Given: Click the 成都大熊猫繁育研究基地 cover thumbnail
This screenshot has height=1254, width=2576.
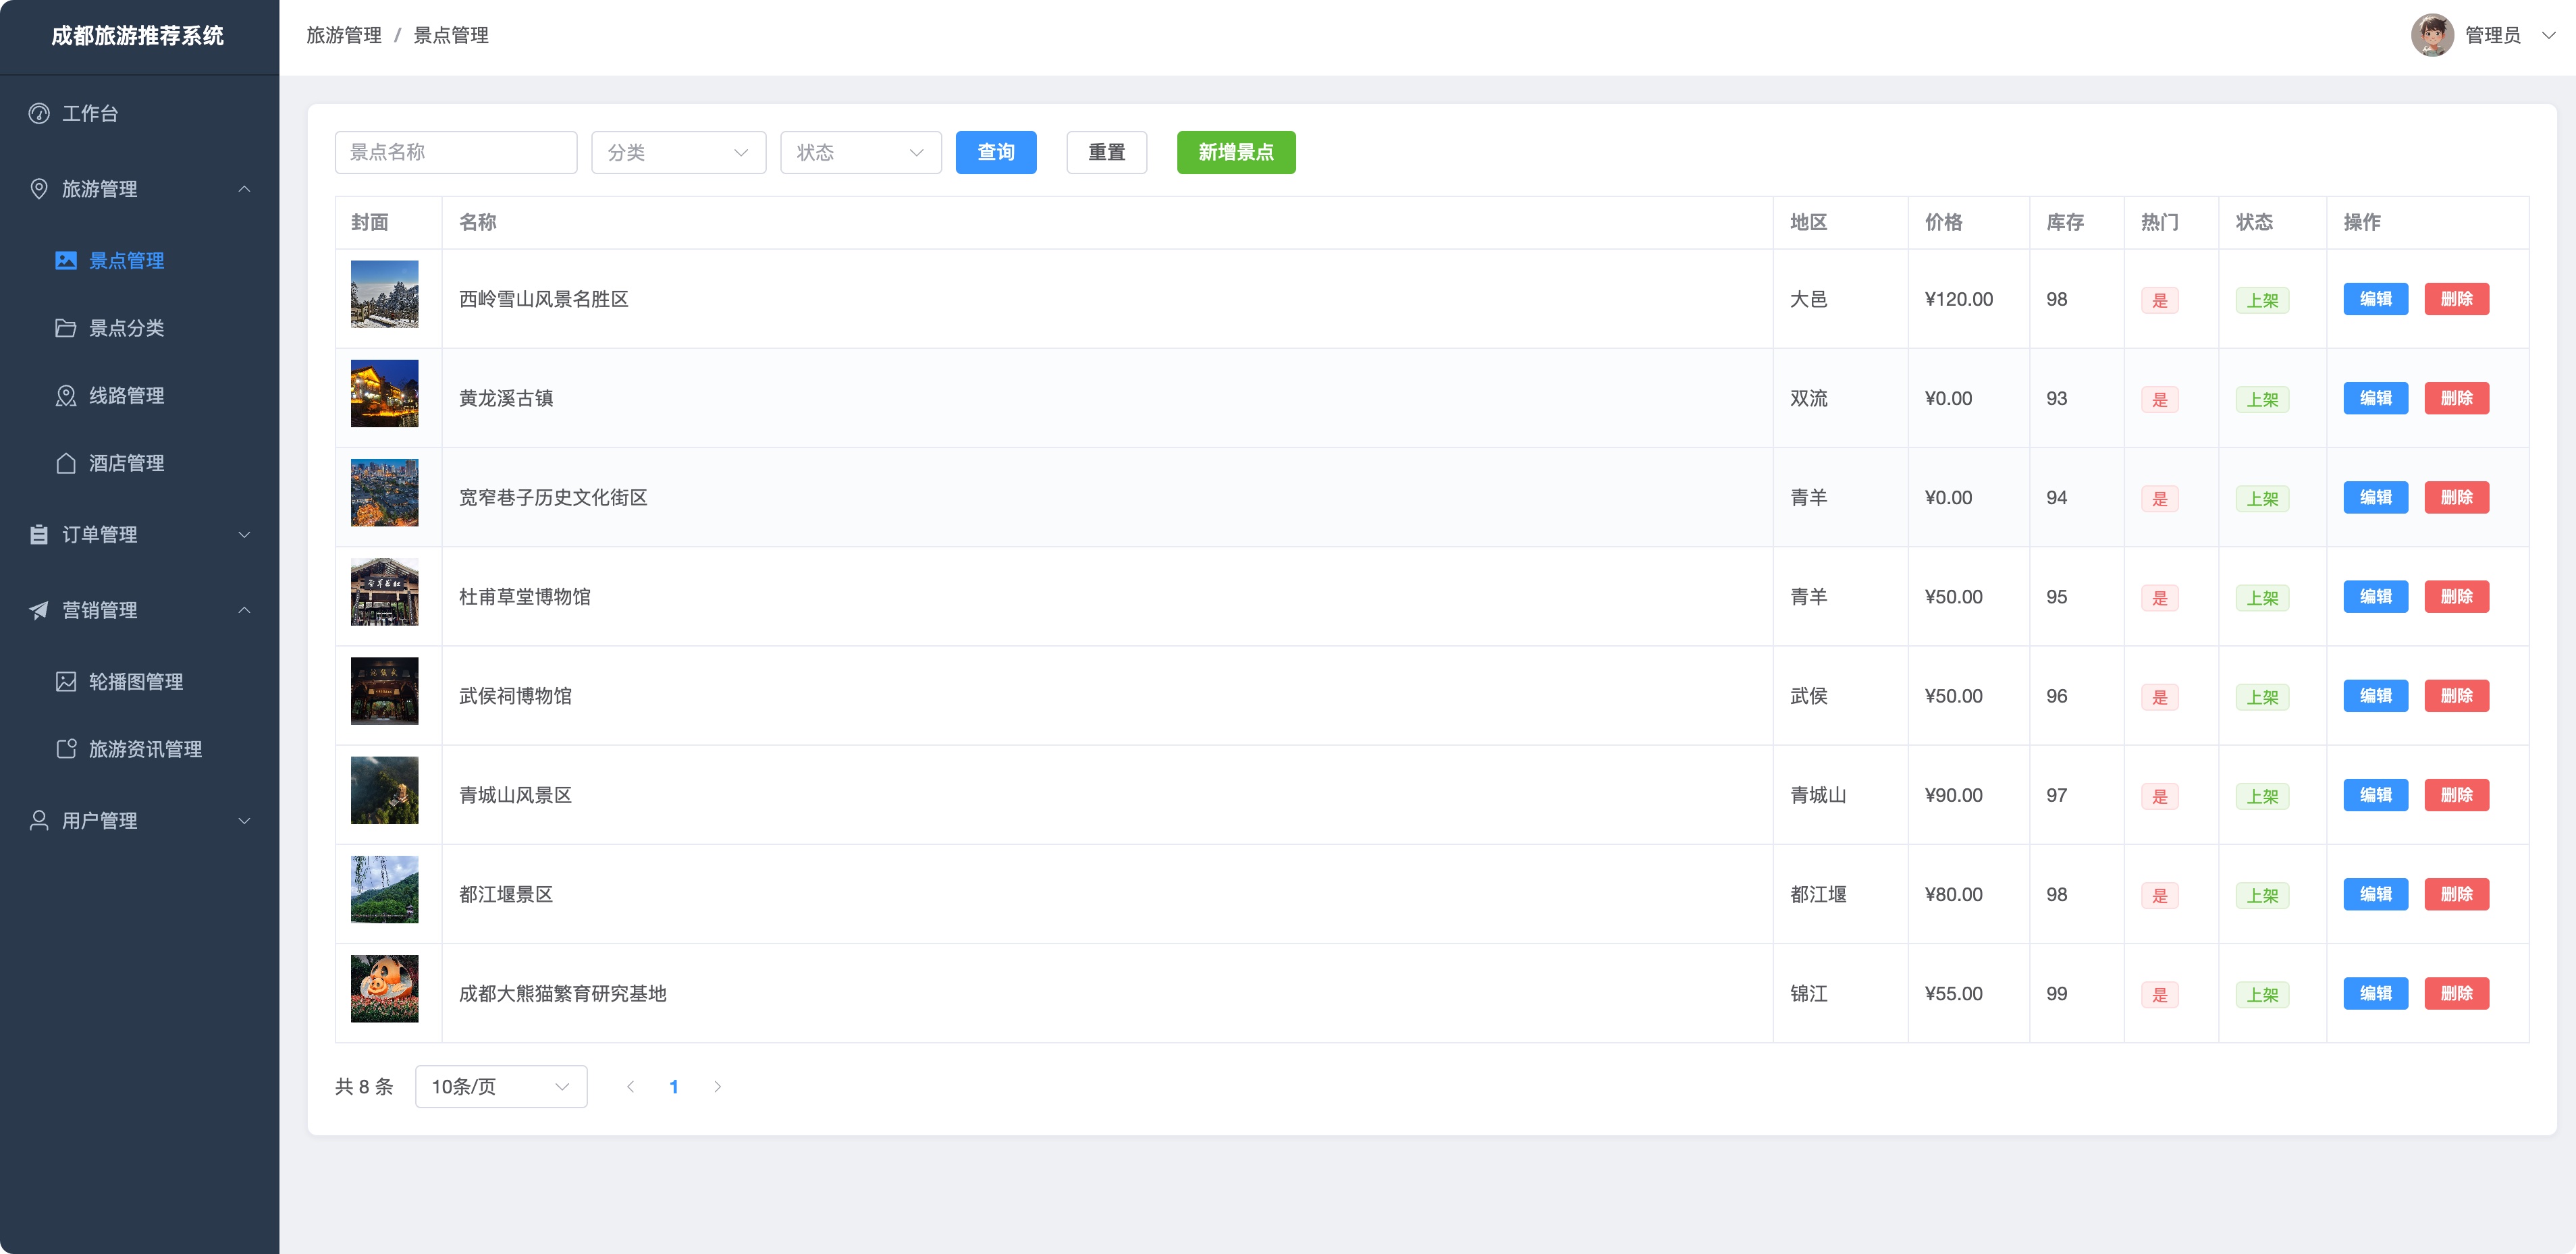Looking at the screenshot, I should (x=384, y=988).
